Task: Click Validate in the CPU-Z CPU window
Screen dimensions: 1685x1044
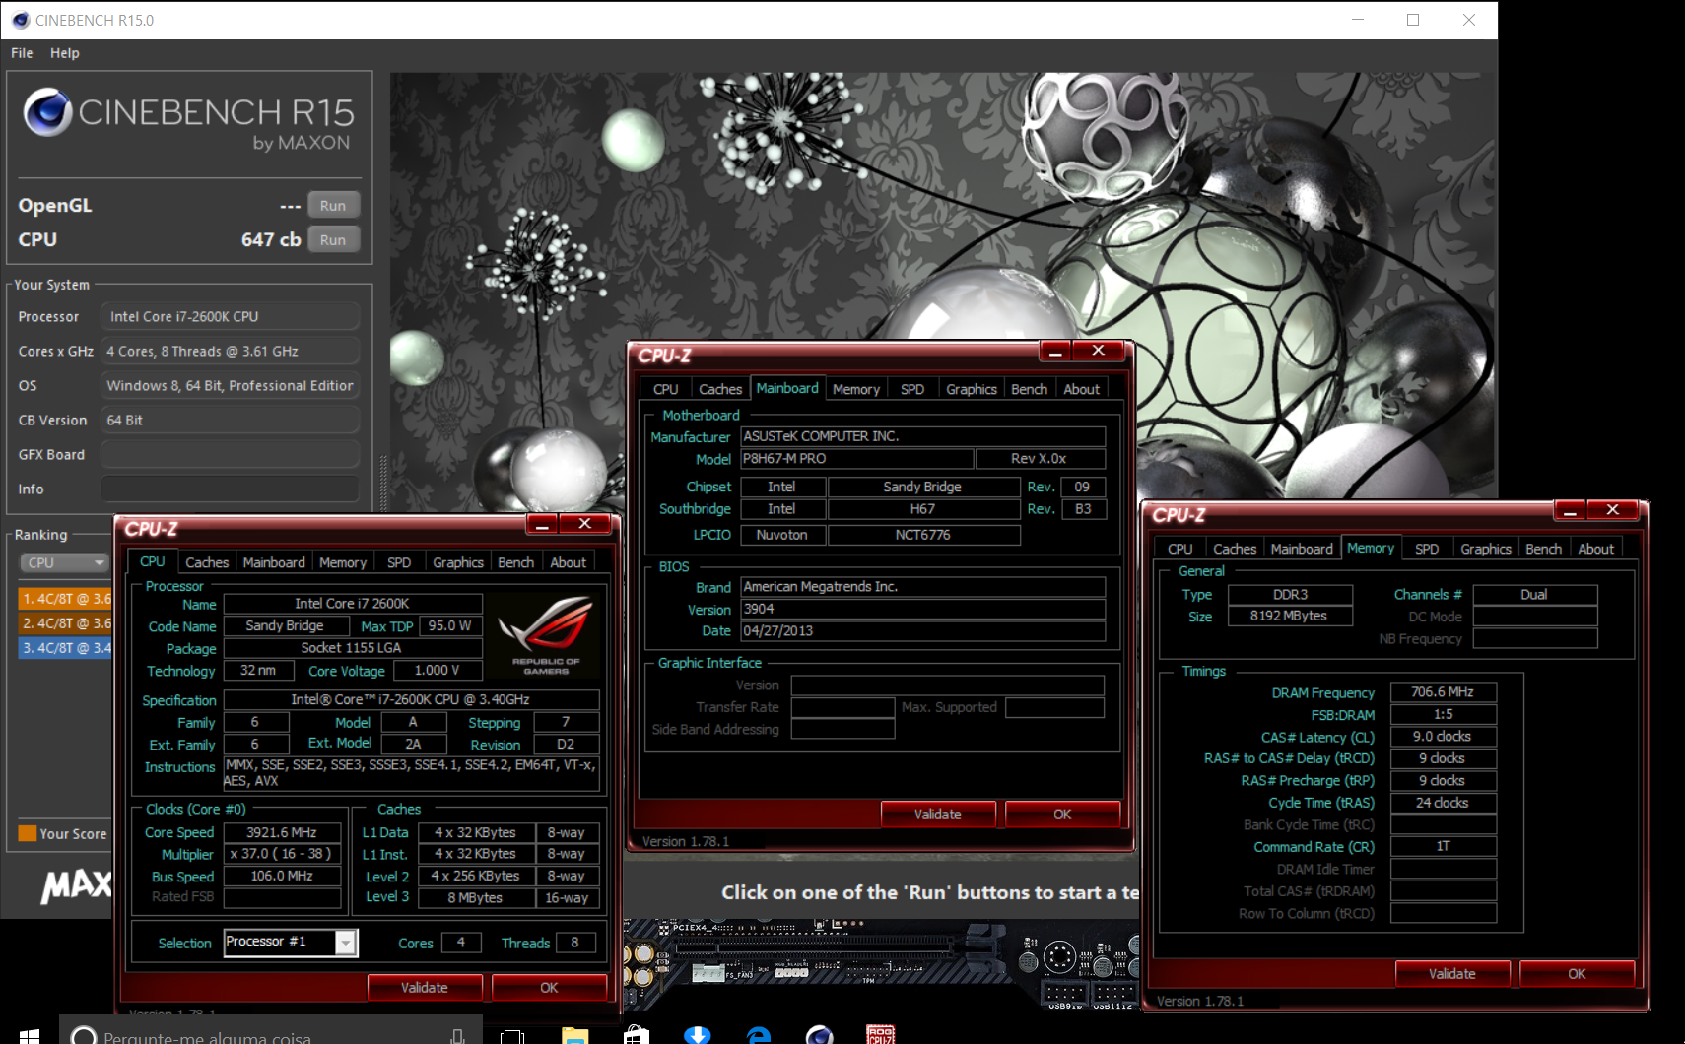Action: pos(425,987)
